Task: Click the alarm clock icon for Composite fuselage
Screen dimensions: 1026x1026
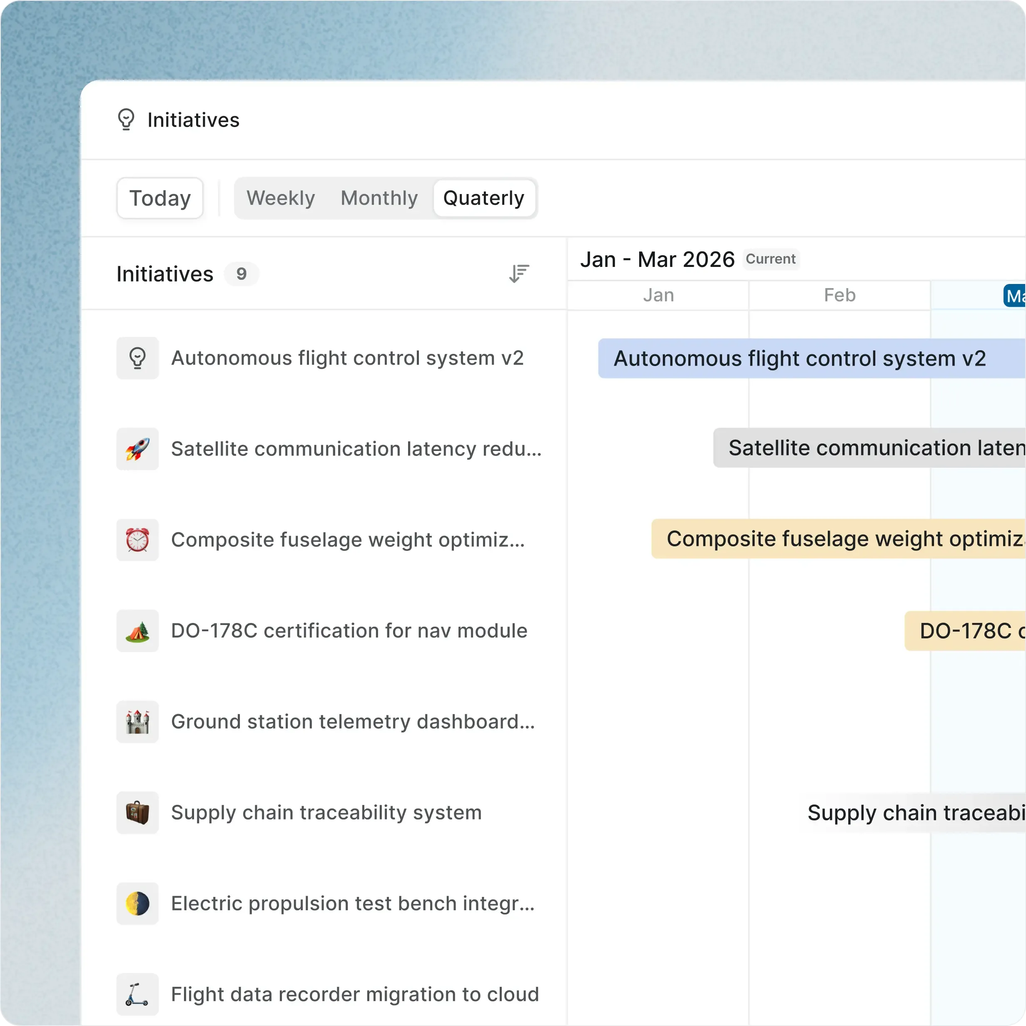Action: coord(137,540)
